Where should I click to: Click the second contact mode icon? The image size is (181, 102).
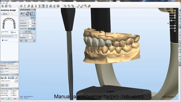click(x=31, y=29)
